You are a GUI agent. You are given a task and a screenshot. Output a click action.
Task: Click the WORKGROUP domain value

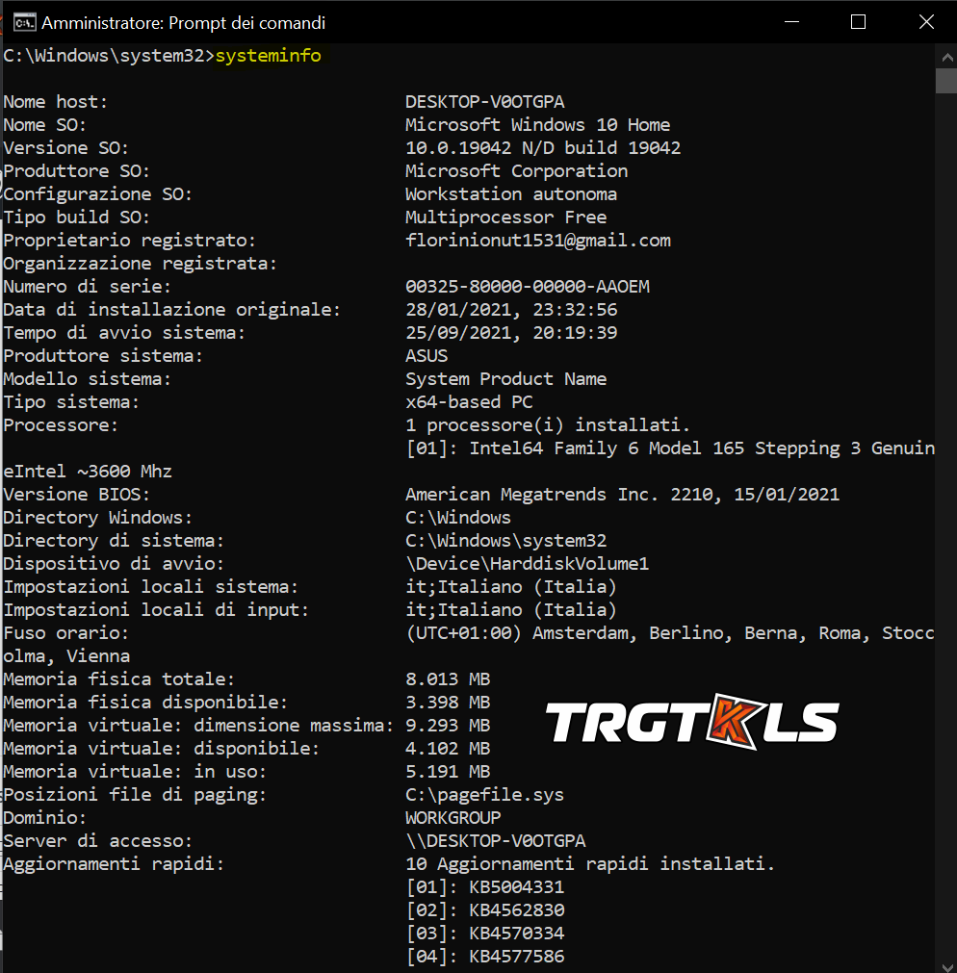click(453, 818)
